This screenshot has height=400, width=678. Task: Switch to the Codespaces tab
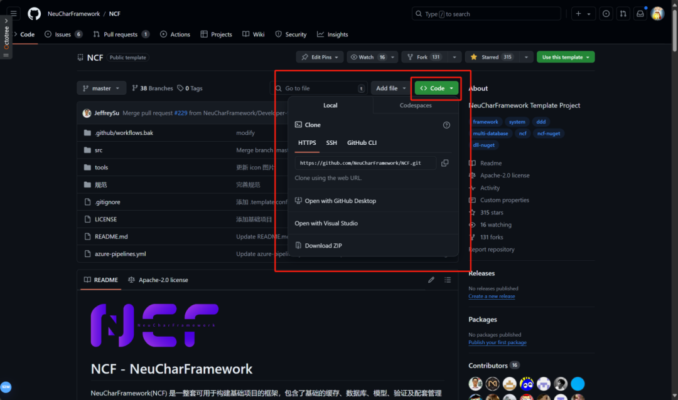coord(416,105)
